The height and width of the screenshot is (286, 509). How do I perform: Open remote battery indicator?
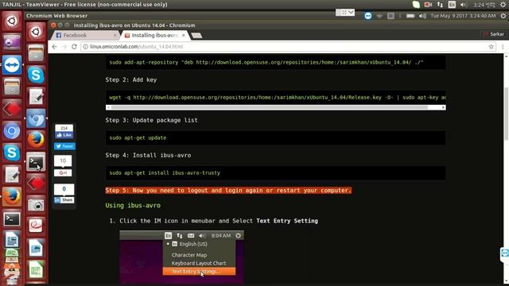pos(410,16)
